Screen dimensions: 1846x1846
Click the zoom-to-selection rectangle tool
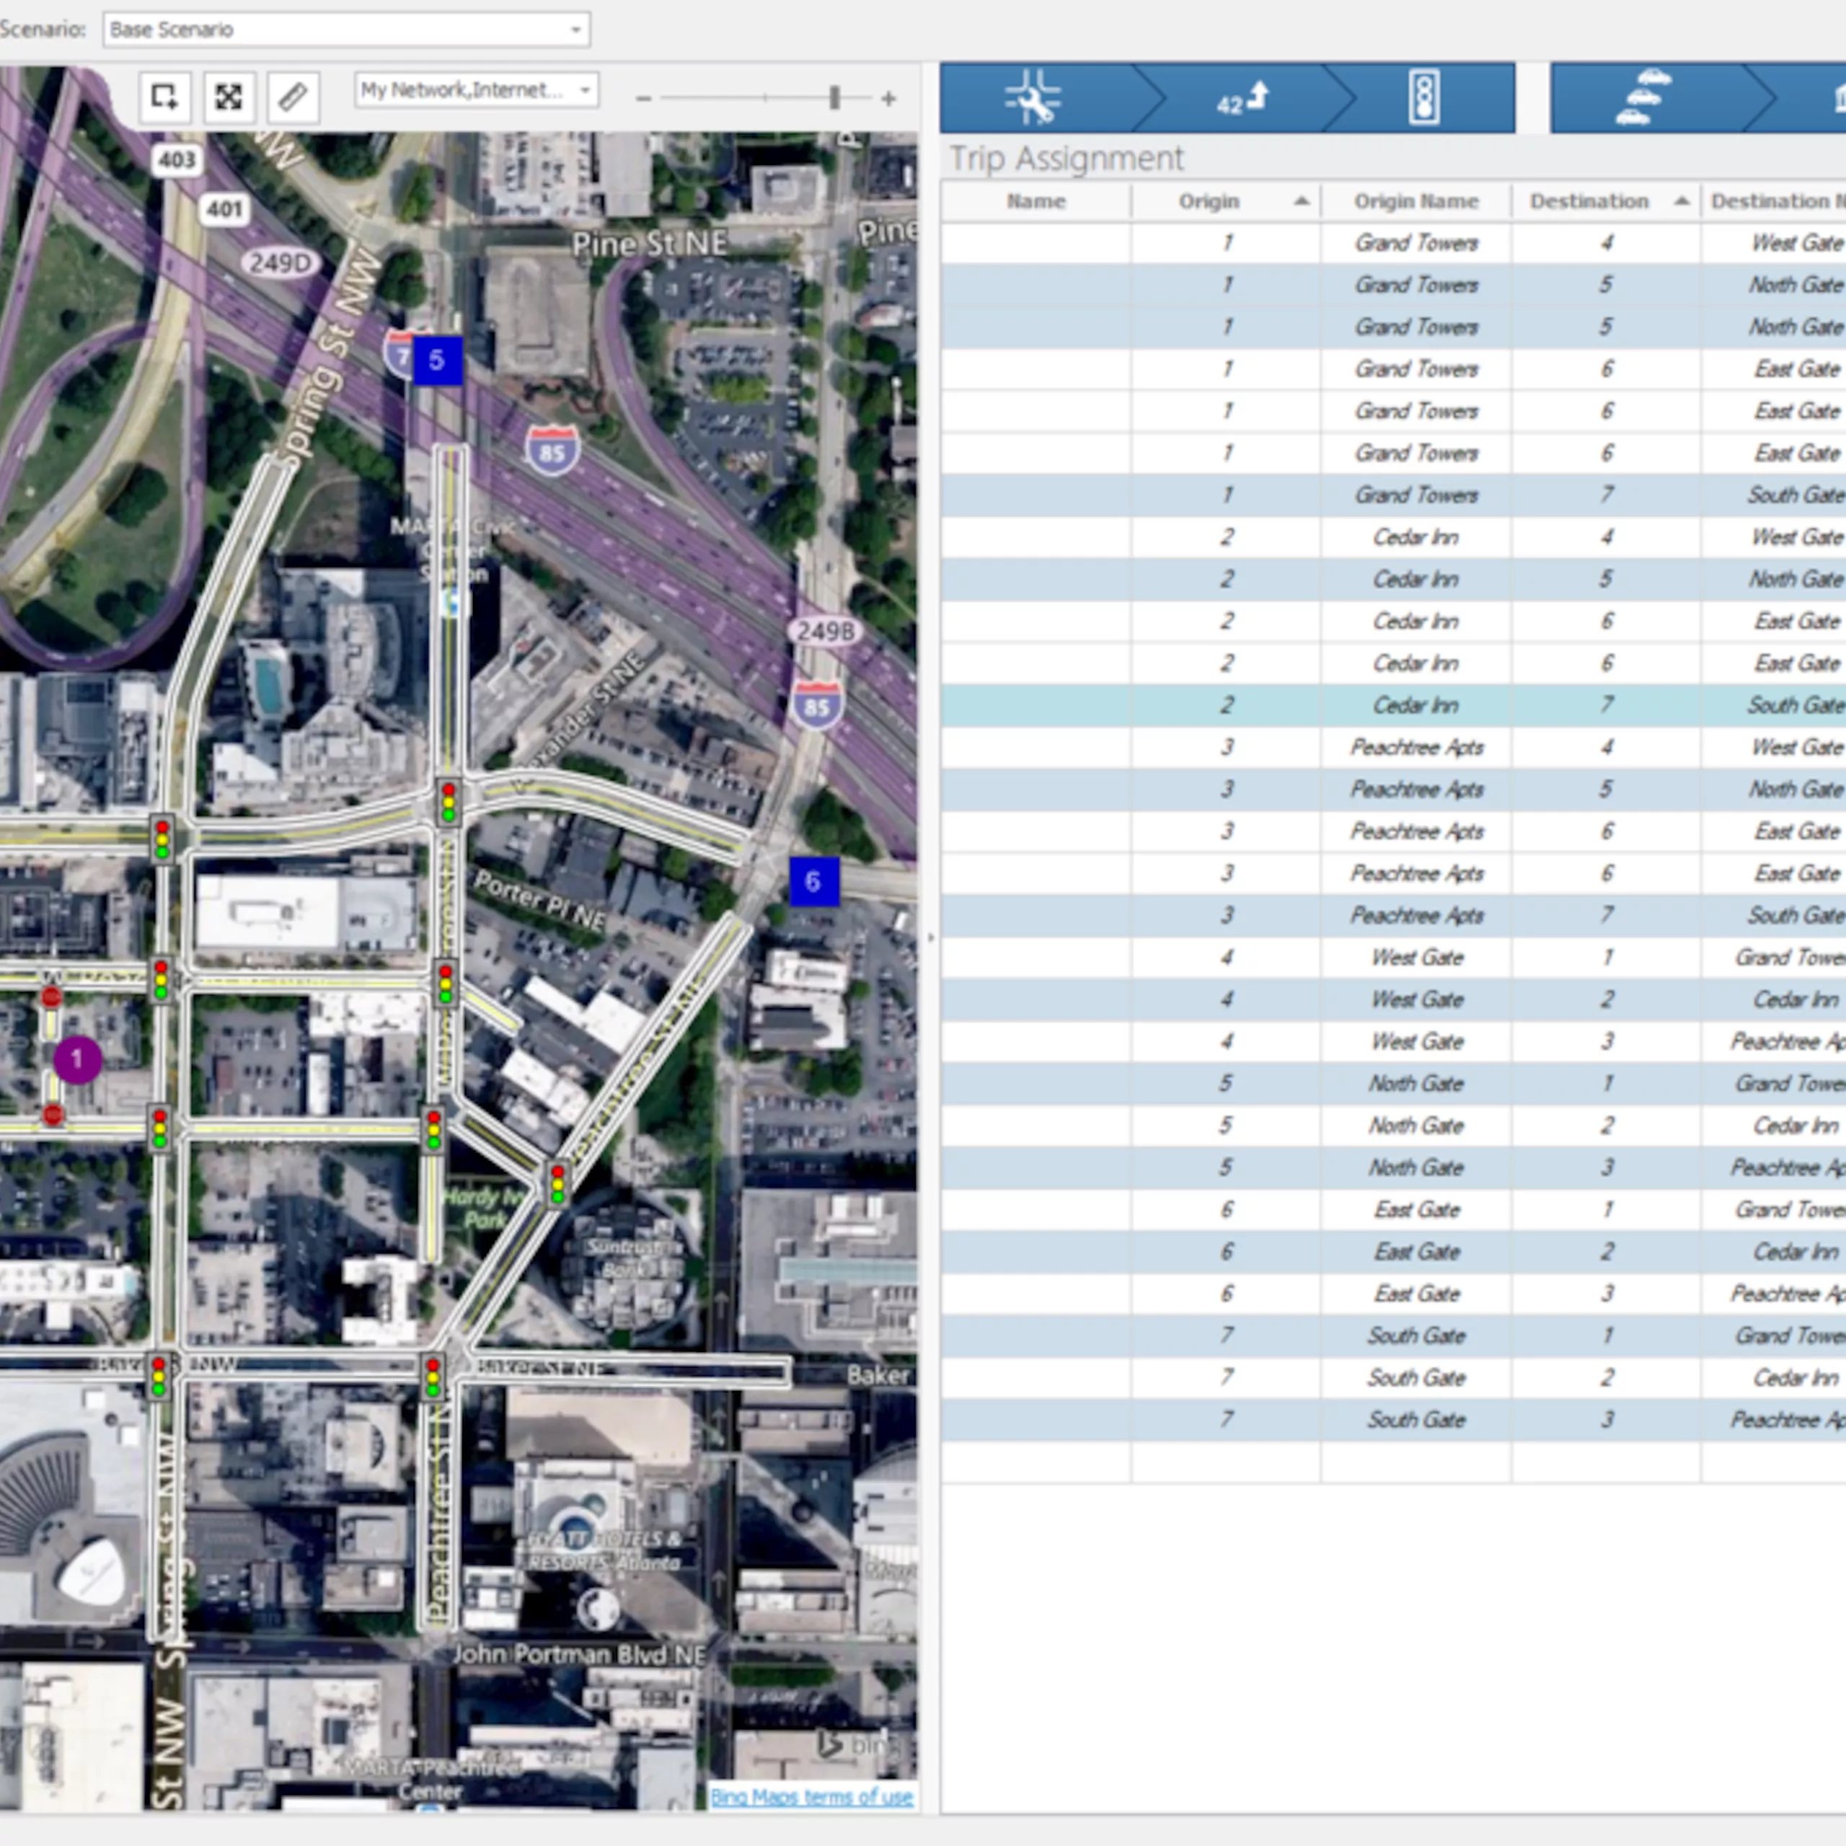[164, 97]
